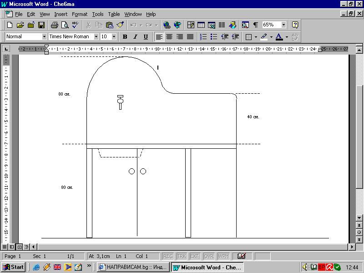Expand the Style dropdown showing Normal

(44, 37)
